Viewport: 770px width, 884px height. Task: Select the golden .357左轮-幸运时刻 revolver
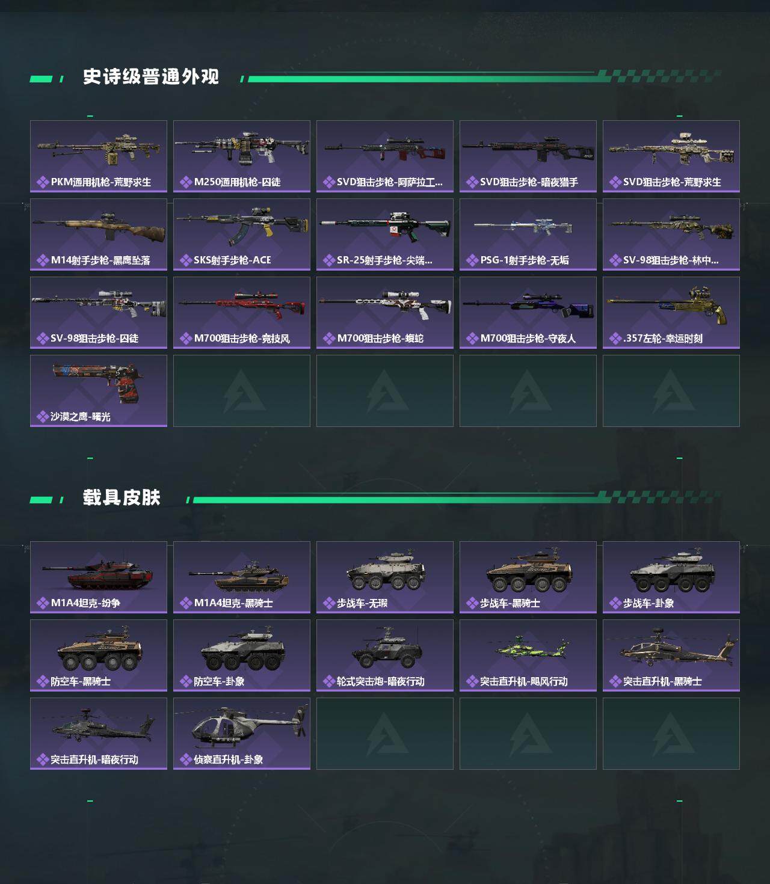(671, 313)
